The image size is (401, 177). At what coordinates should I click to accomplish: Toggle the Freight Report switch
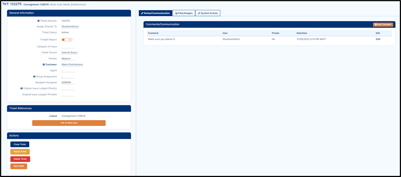pyautogui.click(x=67, y=40)
